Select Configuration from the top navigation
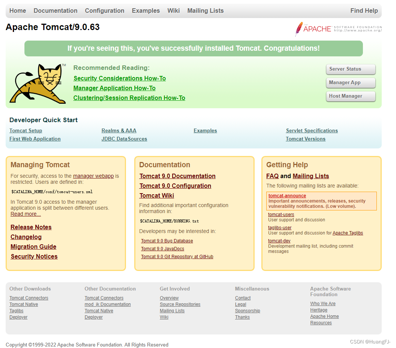This screenshot has width=396, height=348. (x=105, y=11)
